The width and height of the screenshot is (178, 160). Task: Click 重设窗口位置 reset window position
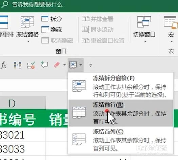[x=103, y=41]
